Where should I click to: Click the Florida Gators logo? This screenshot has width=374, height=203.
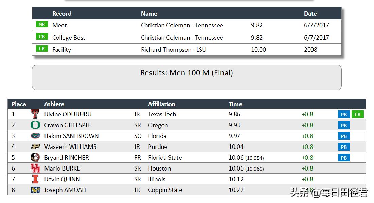pos(35,136)
